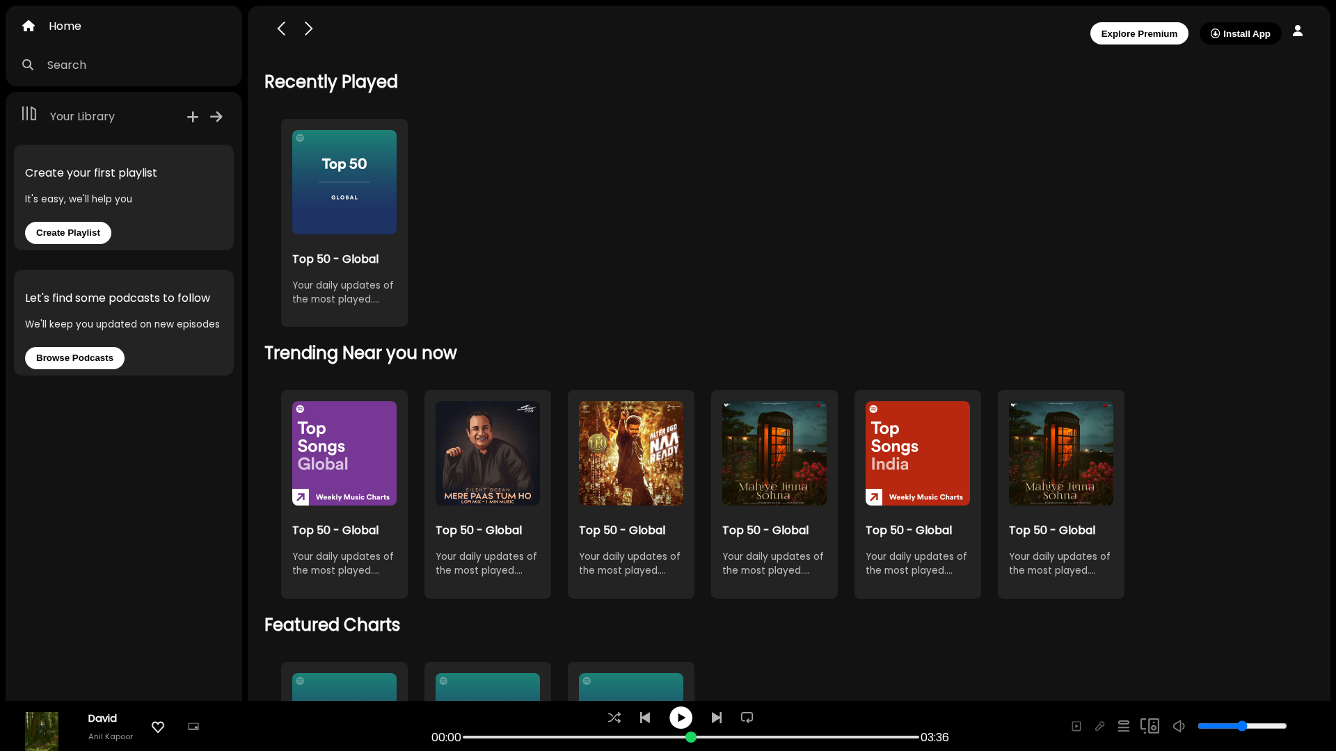This screenshot has width=1336, height=751.
Task: Click the Featured Charts heading
Action: 332,625
